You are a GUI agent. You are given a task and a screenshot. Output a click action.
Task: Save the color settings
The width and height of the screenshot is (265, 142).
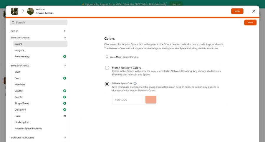pyautogui.click(x=250, y=22)
